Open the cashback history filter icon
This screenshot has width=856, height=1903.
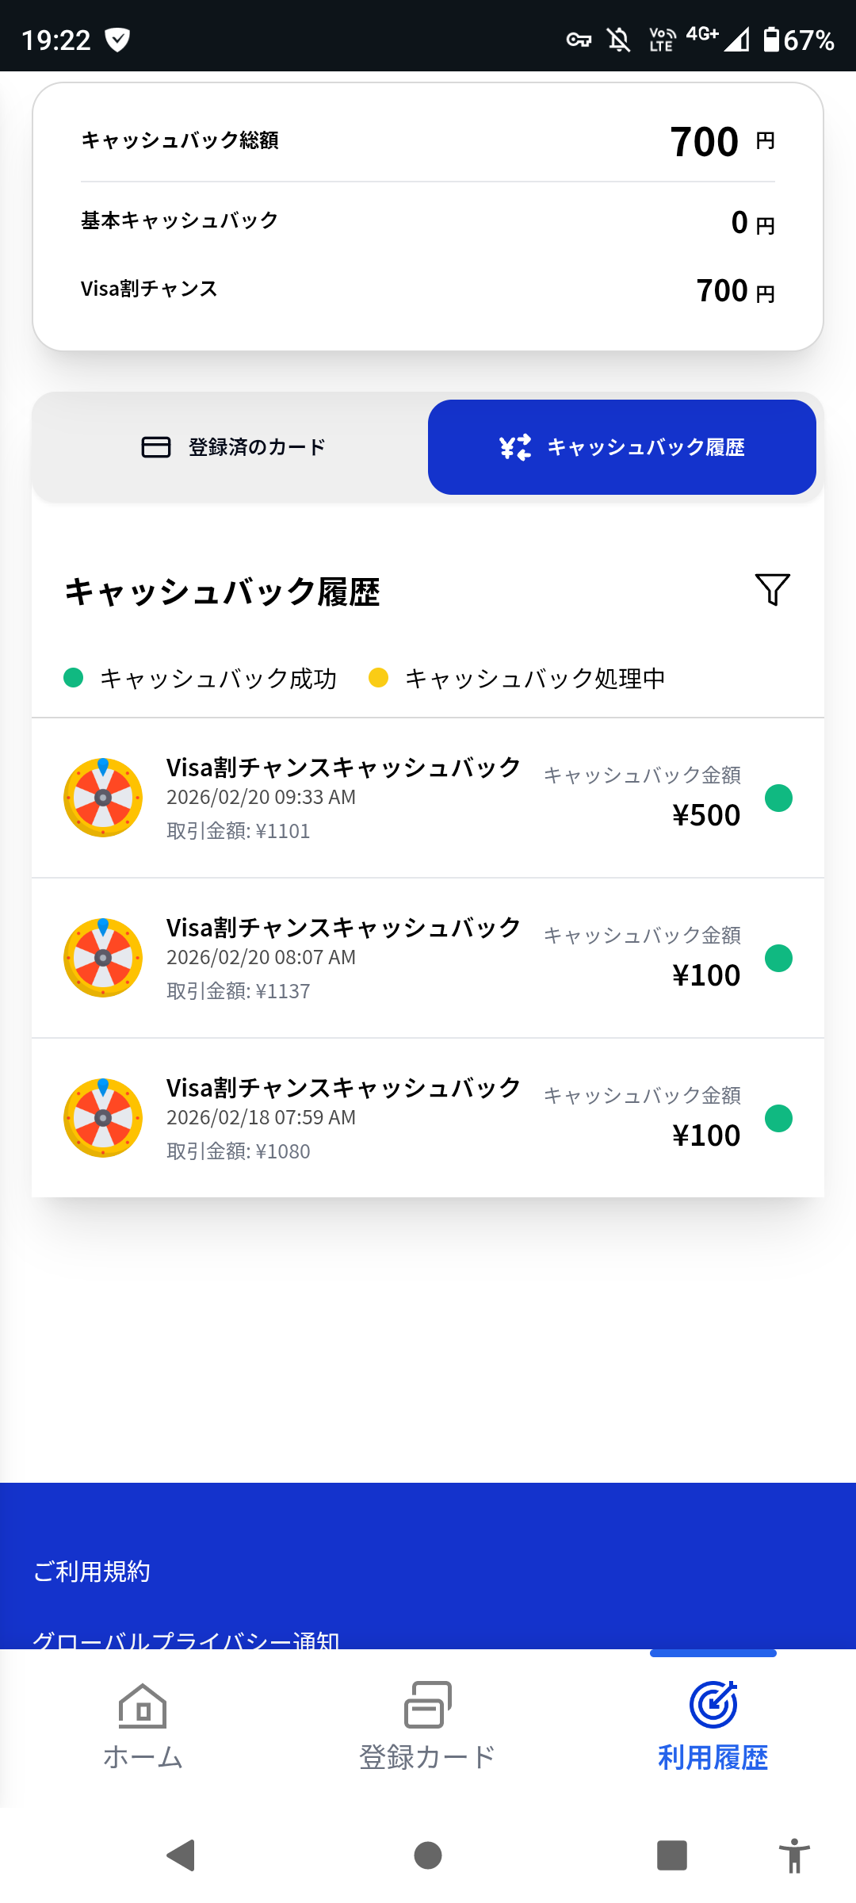[772, 589]
